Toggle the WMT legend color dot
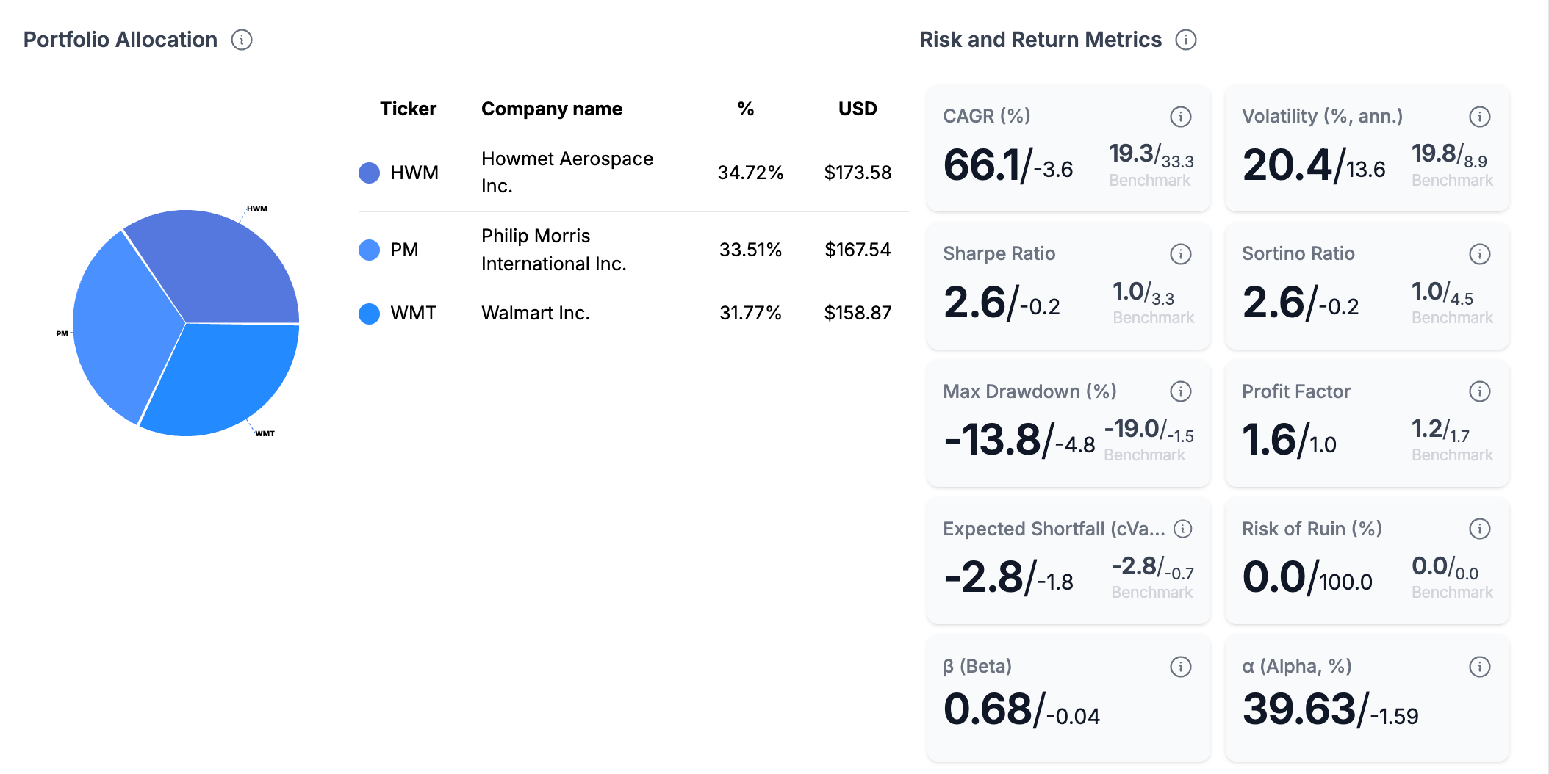This screenshot has width=1549, height=774. pos(368,313)
